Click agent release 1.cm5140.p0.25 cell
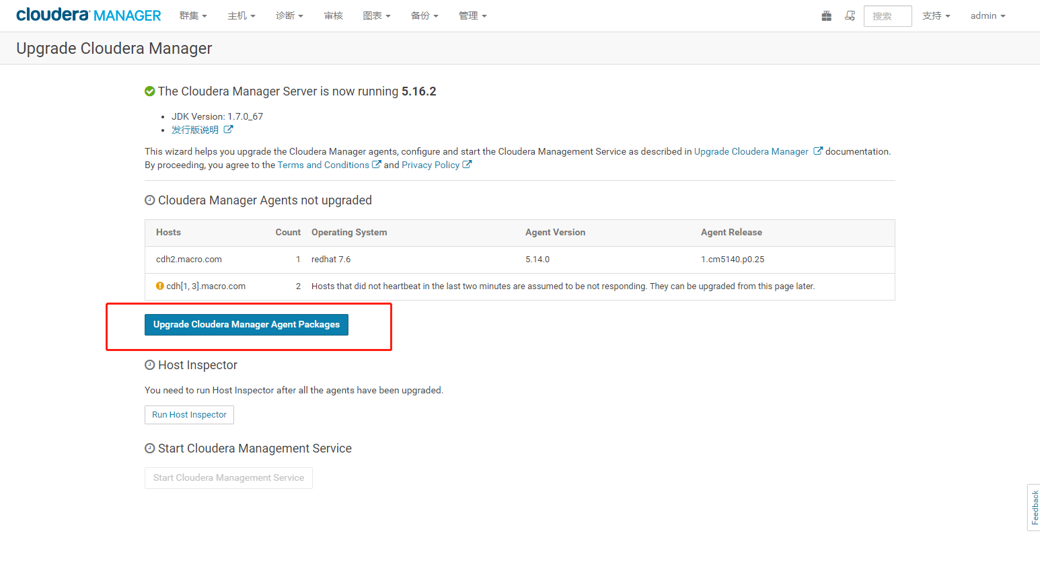1040x583 pixels. tap(733, 259)
